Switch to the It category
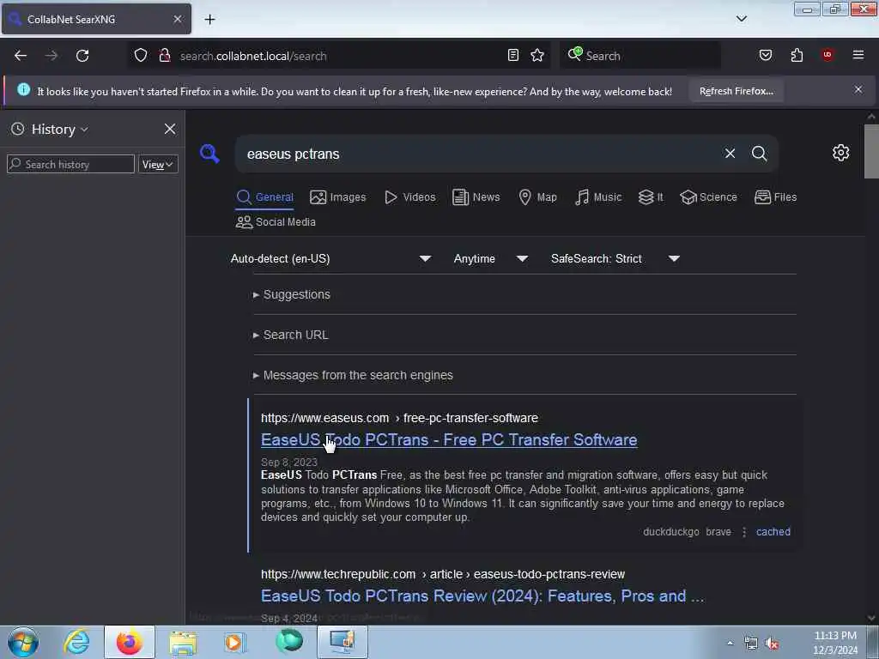Screen dimensions: 879x659 [651, 197]
